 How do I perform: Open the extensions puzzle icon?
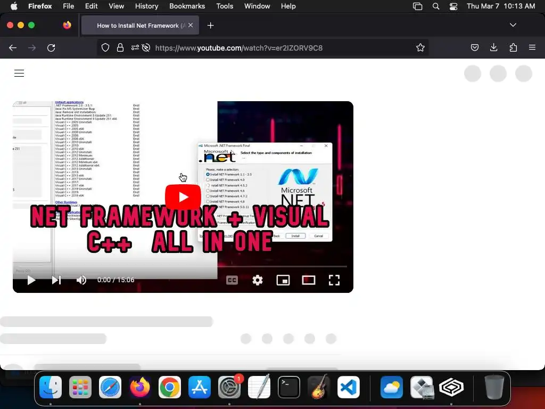(513, 47)
